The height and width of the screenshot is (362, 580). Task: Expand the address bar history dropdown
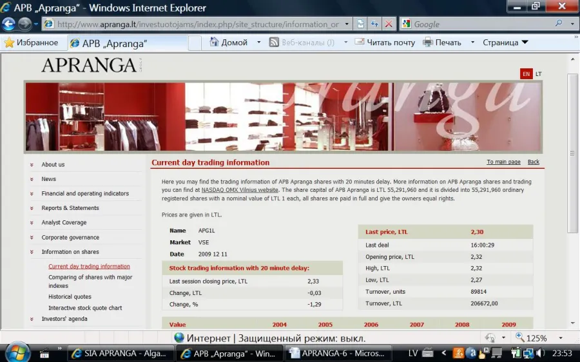pyautogui.click(x=347, y=24)
